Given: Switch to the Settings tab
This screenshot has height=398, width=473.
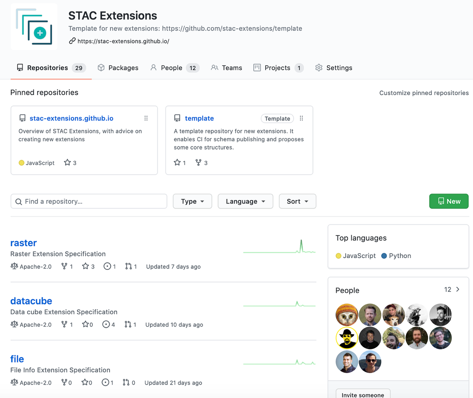Looking at the screenshot, I should point(334,68).
